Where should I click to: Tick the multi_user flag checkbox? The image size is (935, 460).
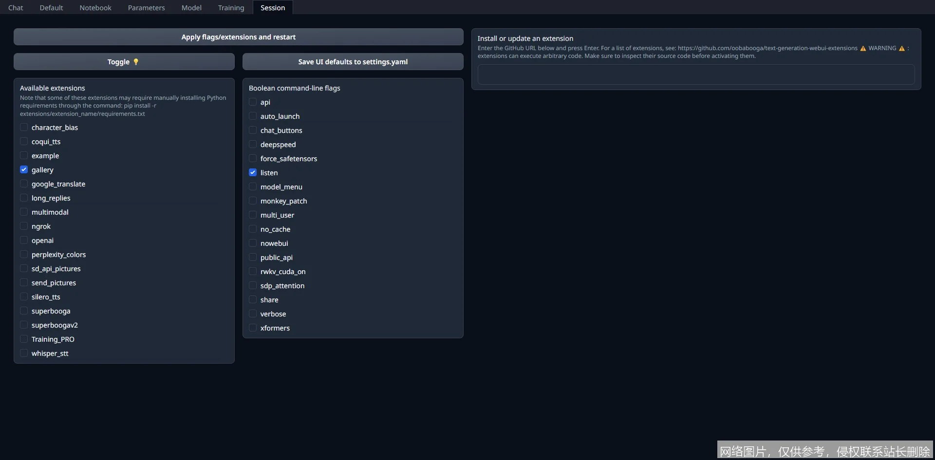(253, 215)
